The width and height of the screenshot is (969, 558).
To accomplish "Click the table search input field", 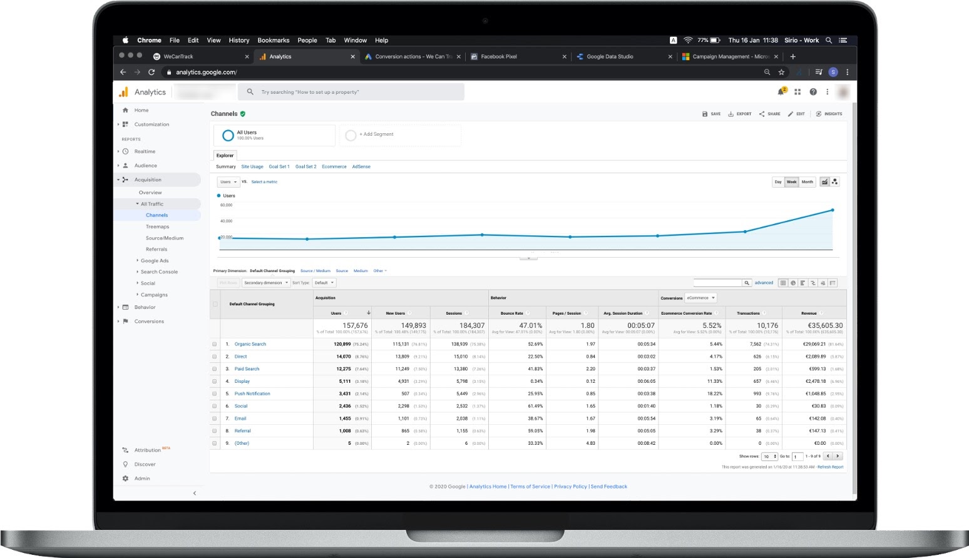I will pyautogui.click(x=717, y=283).
